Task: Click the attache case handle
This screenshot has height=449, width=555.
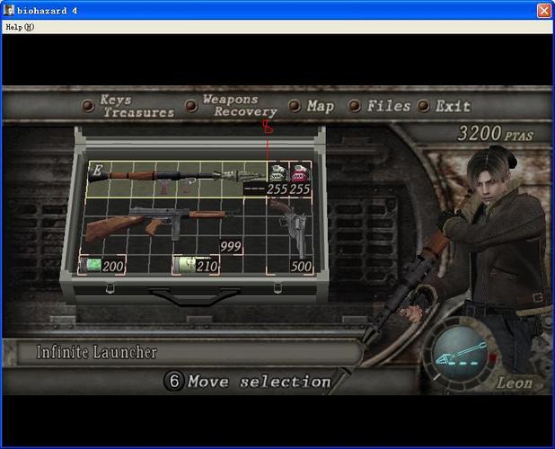Action: coord(192,296)
